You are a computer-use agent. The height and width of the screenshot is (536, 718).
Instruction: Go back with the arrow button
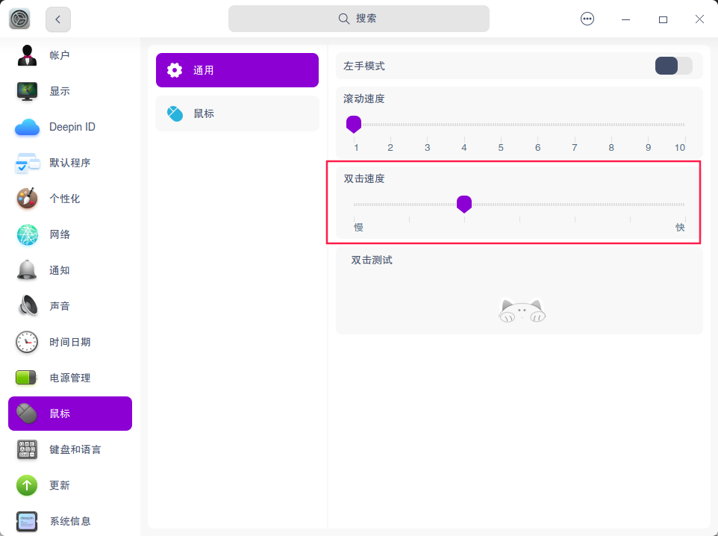(58, 19)
